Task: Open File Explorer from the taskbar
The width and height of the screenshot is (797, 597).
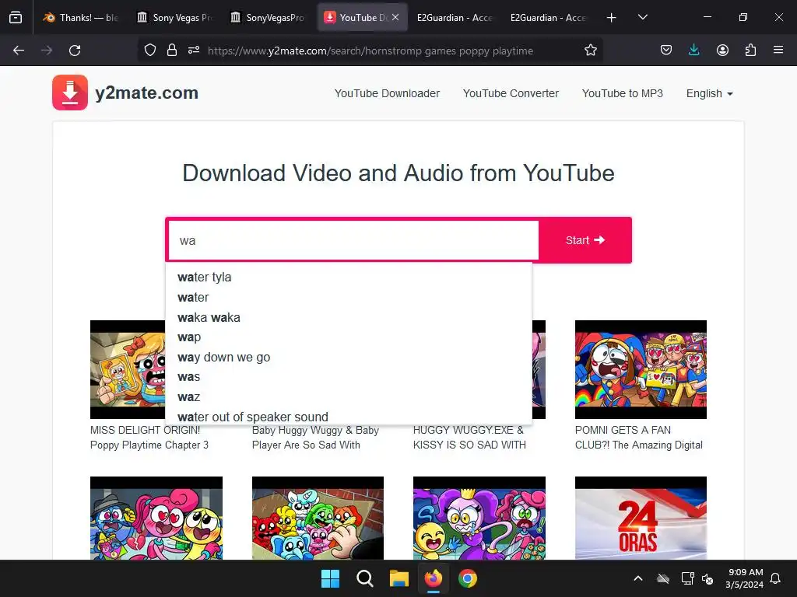Action: [x=399, y=578]
